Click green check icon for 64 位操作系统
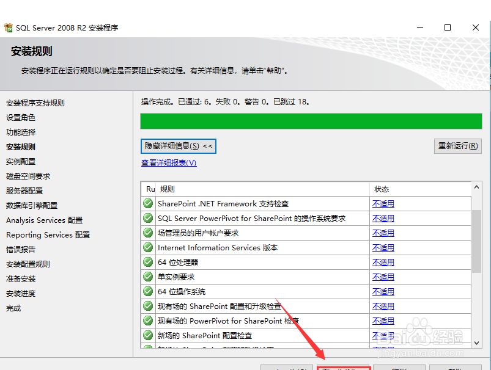 pyautogui.click(x=148, y=291)
